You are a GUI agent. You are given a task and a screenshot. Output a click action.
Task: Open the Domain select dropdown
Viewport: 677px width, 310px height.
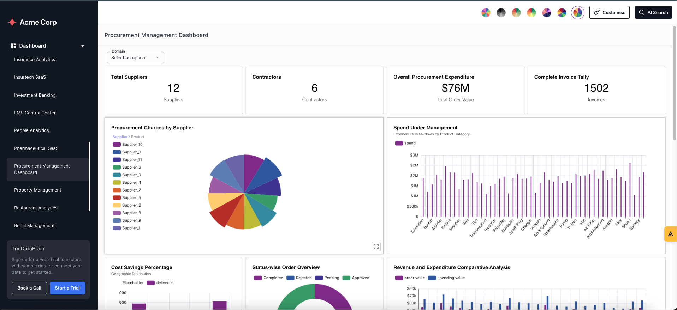click(x=136, y=57)
